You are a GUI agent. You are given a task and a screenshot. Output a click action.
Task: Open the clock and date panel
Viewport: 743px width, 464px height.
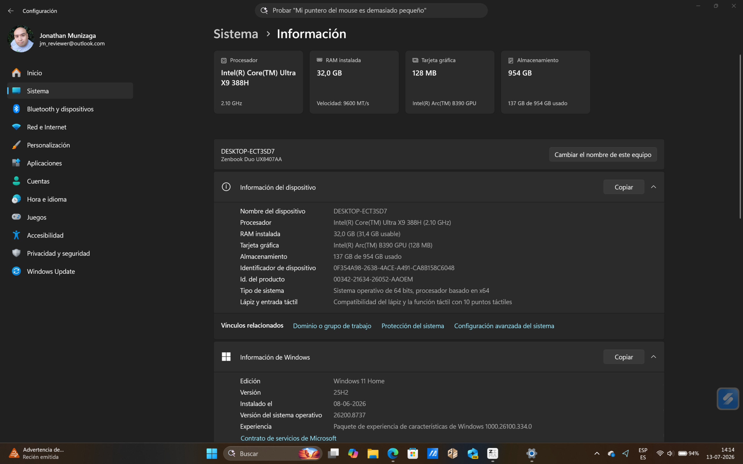tap(720, 454)
